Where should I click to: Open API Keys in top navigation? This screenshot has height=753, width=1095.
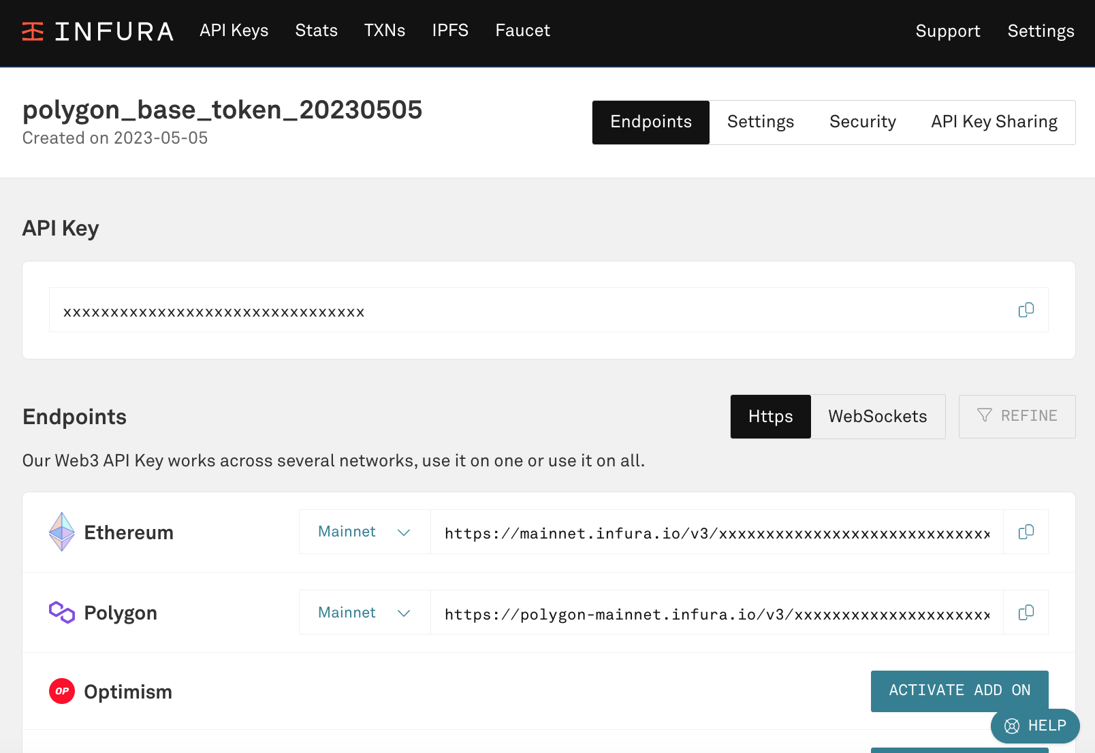[x=234, y=31]
